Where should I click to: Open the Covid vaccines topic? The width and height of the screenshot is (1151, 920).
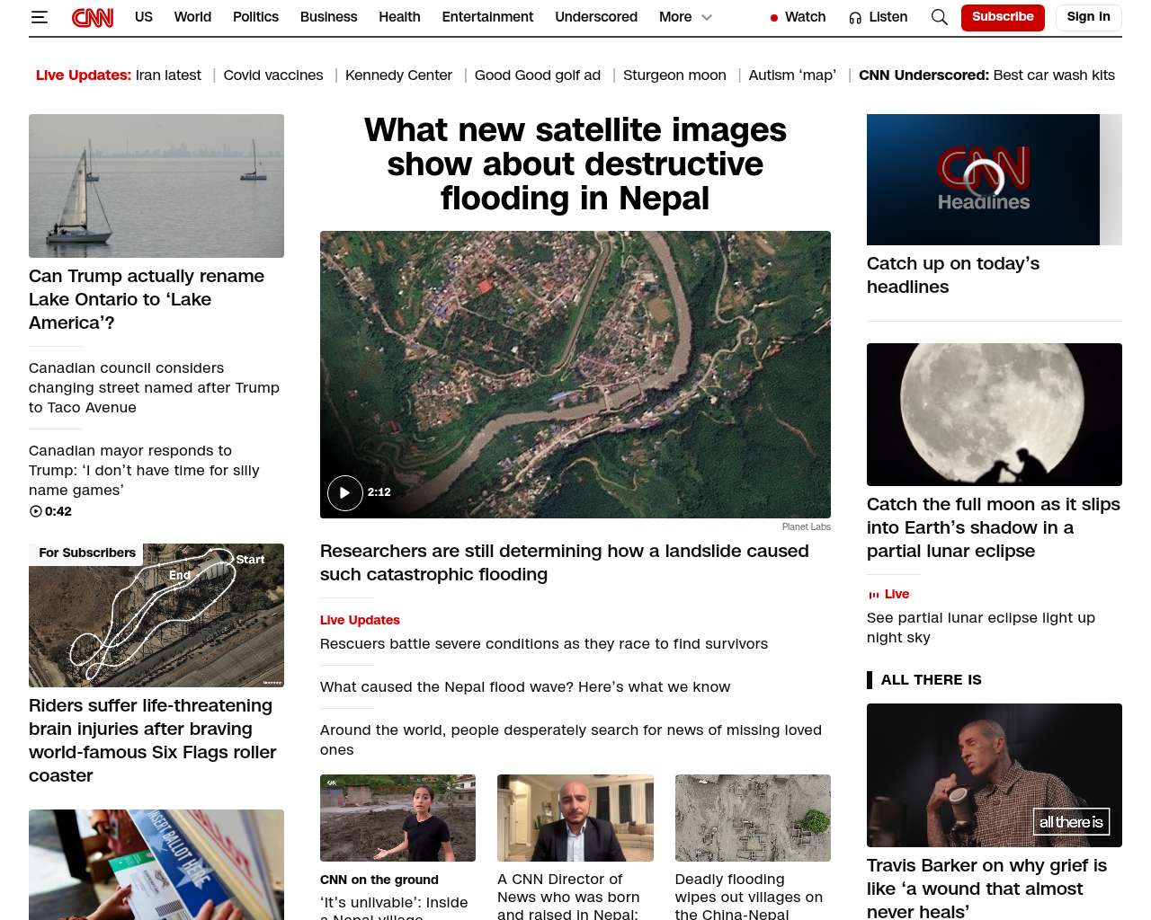(273, 75)
